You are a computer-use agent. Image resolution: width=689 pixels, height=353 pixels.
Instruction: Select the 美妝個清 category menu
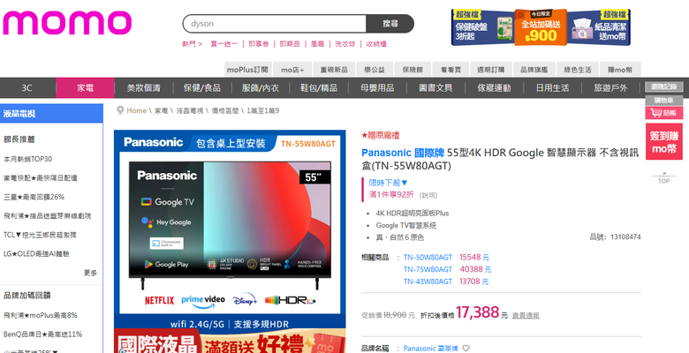click(x=144, y=88)
